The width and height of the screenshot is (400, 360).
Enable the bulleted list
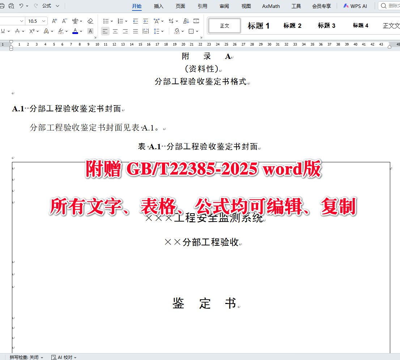(106, 21)
